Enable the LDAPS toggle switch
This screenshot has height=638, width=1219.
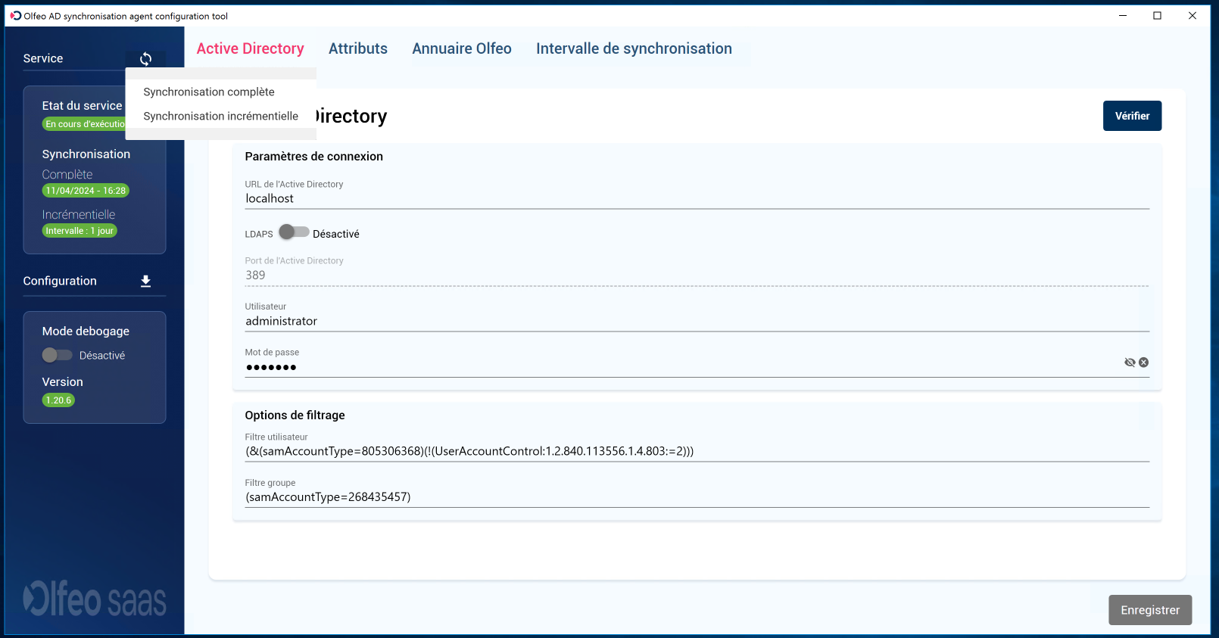(x=294, y=232)
